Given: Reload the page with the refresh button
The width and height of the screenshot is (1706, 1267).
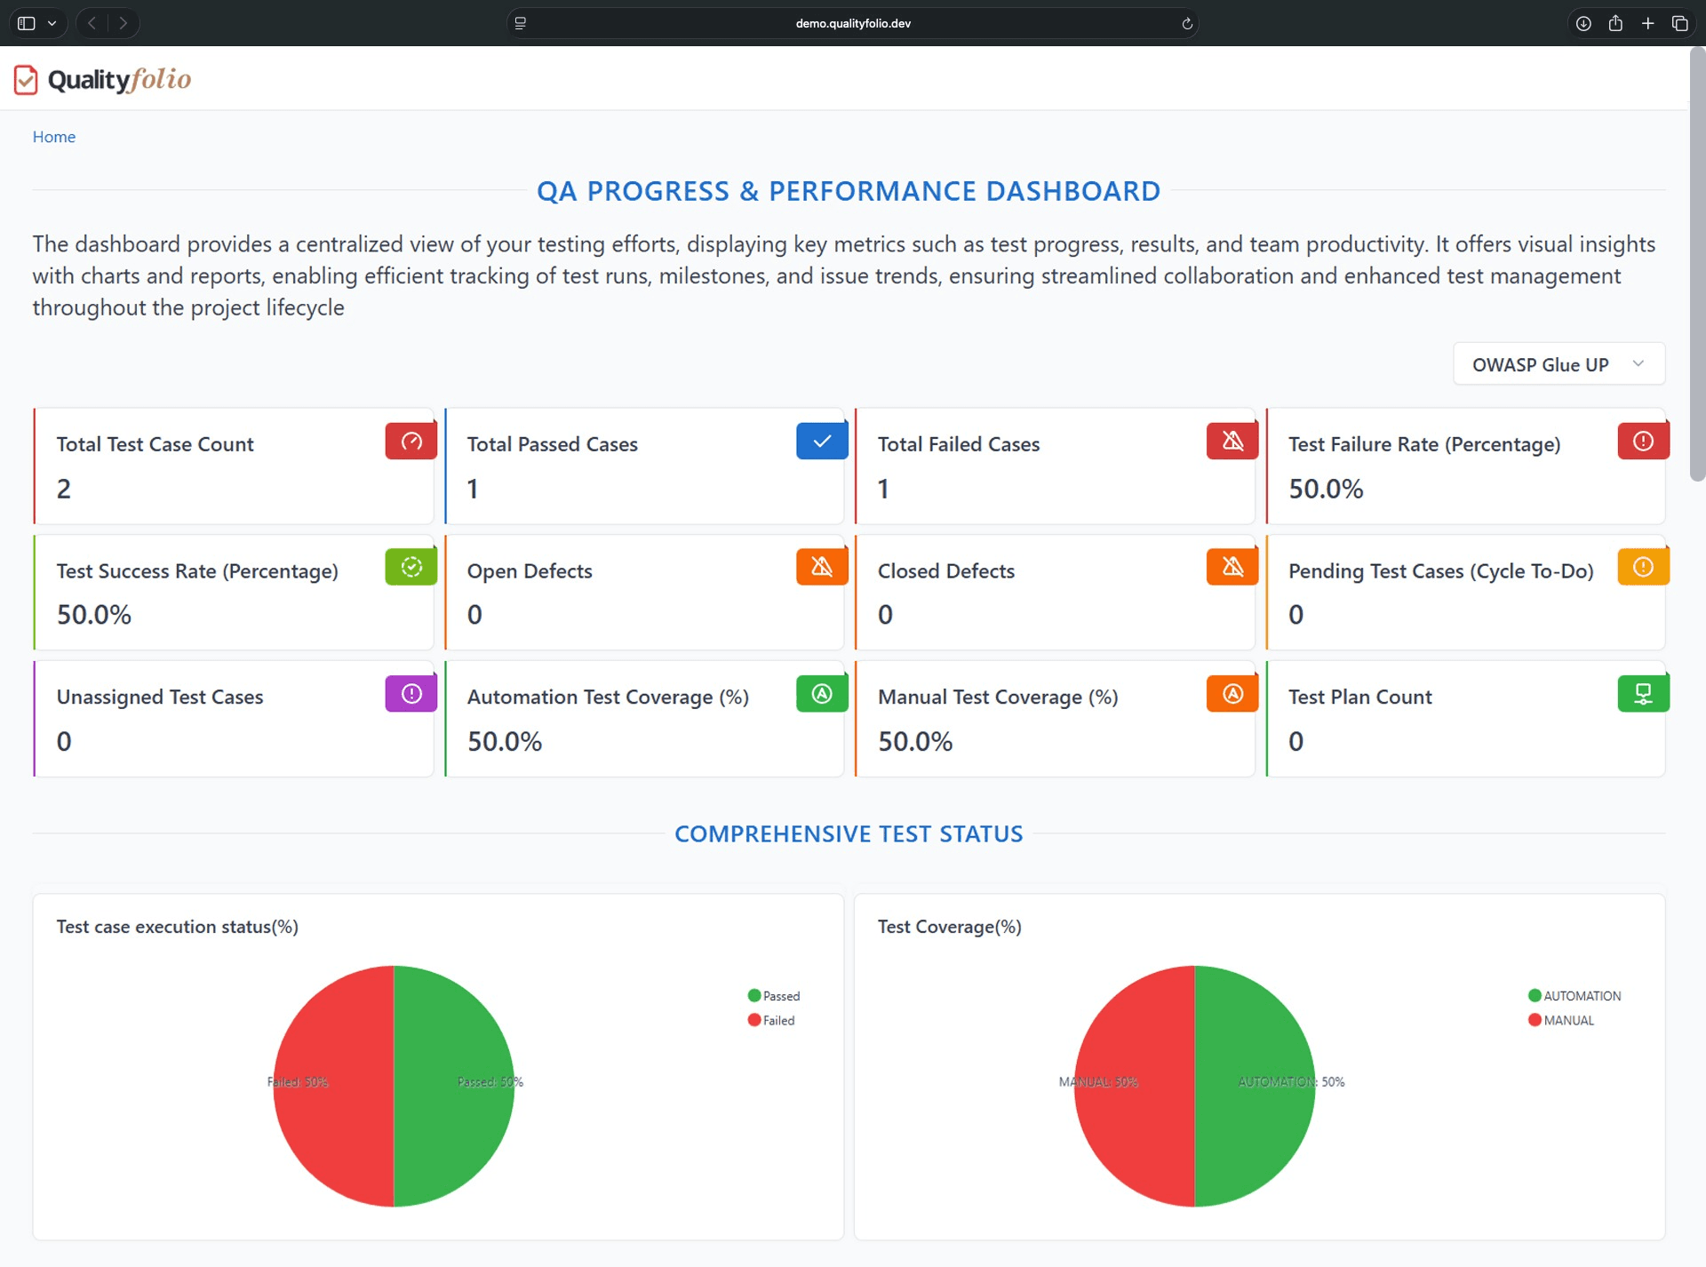Looking at the screenshot, I should click(1187, 23).
